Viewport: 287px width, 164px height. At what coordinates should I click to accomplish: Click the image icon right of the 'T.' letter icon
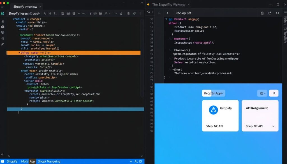click(x=63, y=13)
